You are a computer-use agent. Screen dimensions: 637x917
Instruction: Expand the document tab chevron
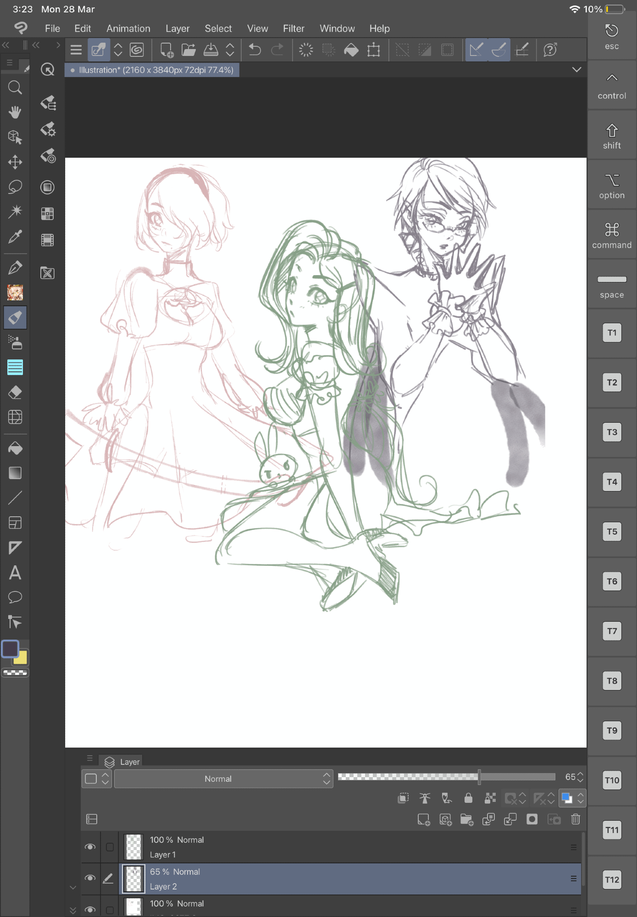coord(576,70)
